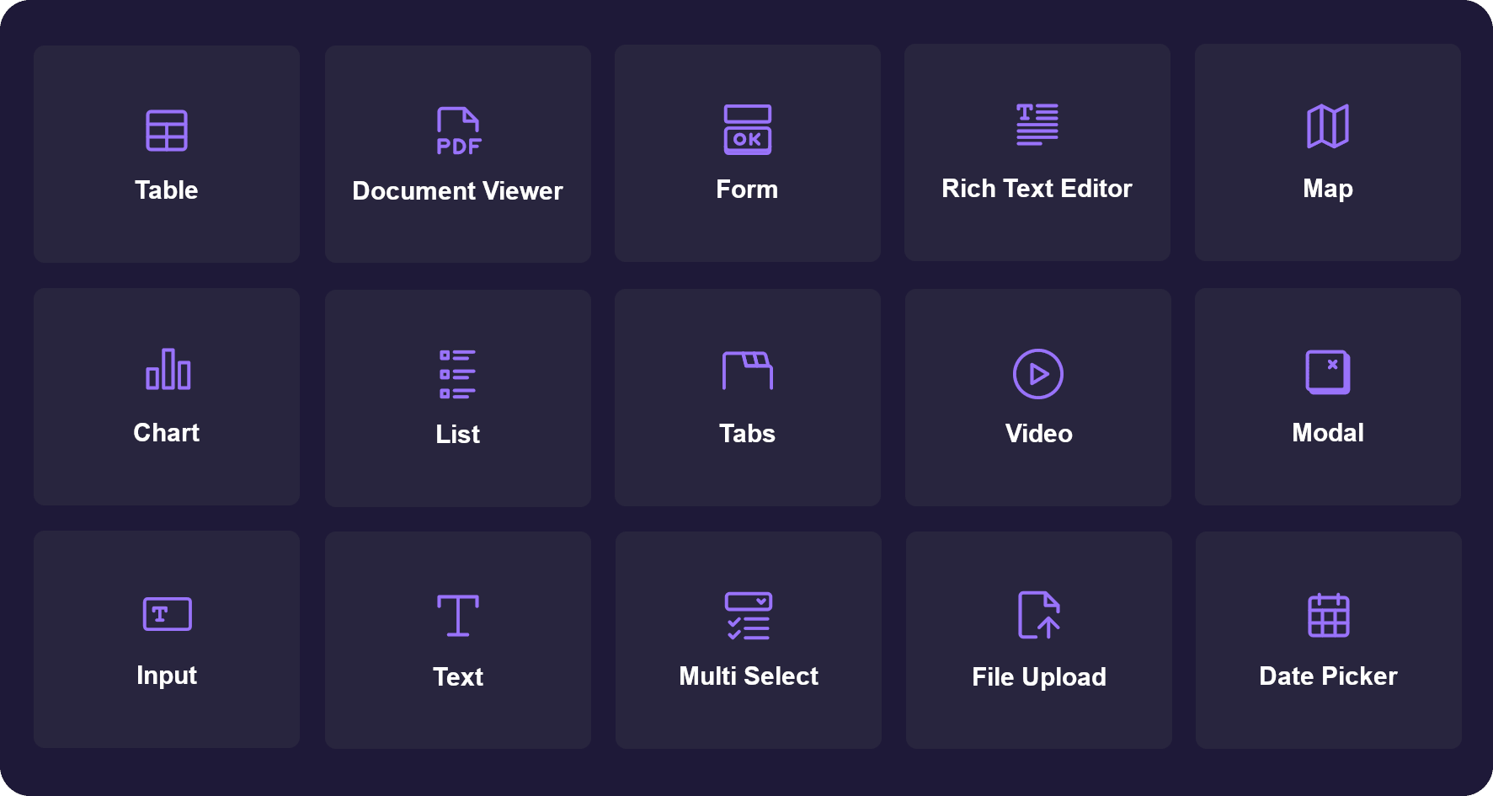Click the Table grid icon
Screen dimensions: 1493x796
pyautogui.click(x=167, y=131)
